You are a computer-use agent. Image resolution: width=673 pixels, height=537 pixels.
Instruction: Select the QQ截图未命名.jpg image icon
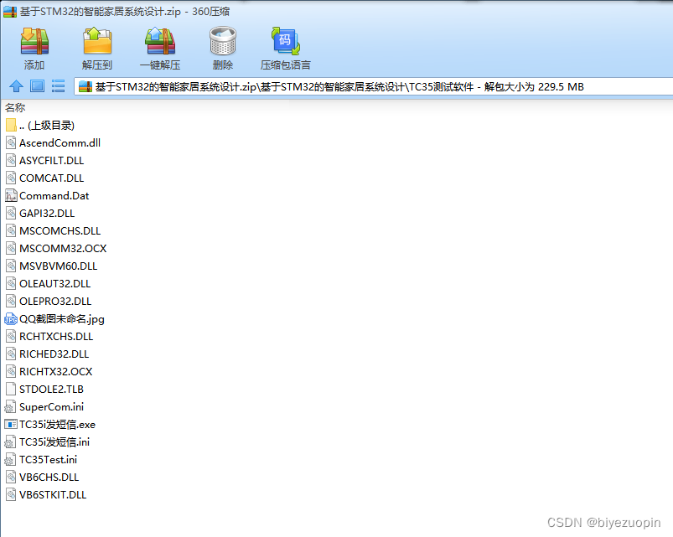(x=11, y=318)
